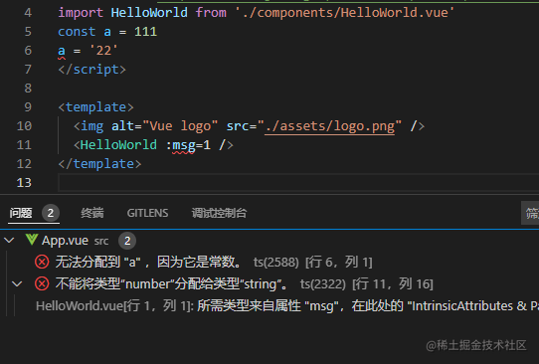The height and width of the screenshot is (364, 539).
Task: Click line number 13 in the gutter
Action: click(x=24, y=183)
